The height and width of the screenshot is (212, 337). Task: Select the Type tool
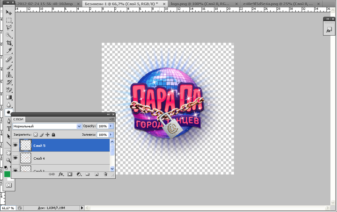point(9,129)
